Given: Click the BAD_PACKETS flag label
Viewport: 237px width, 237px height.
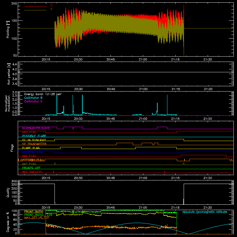Looking at the screenshot, I should coord(32,172).
